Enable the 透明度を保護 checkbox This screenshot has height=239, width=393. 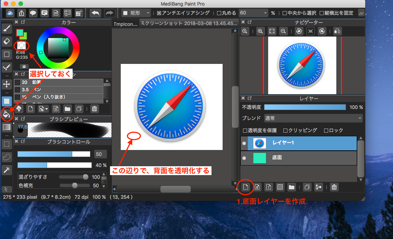[x=245, y=130]
